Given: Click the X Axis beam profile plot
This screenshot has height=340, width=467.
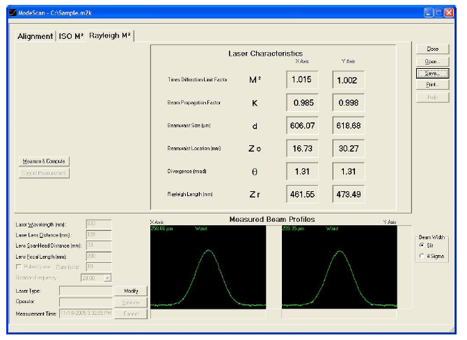Looking at the screenshot, I should [x=208, y=267].
